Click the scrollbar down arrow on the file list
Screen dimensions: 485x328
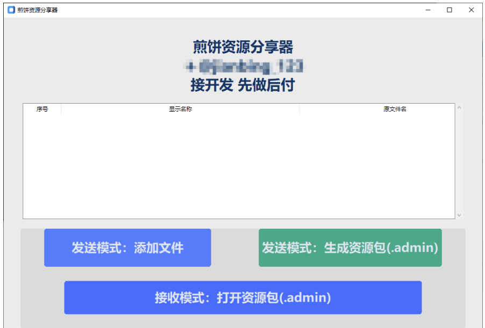click(459, 214)
